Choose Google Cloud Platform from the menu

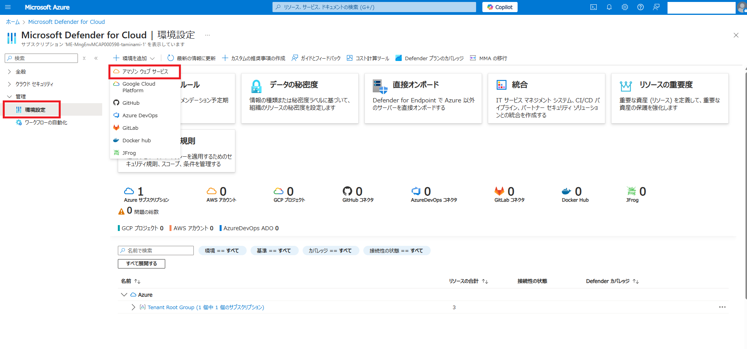[145, 87]
